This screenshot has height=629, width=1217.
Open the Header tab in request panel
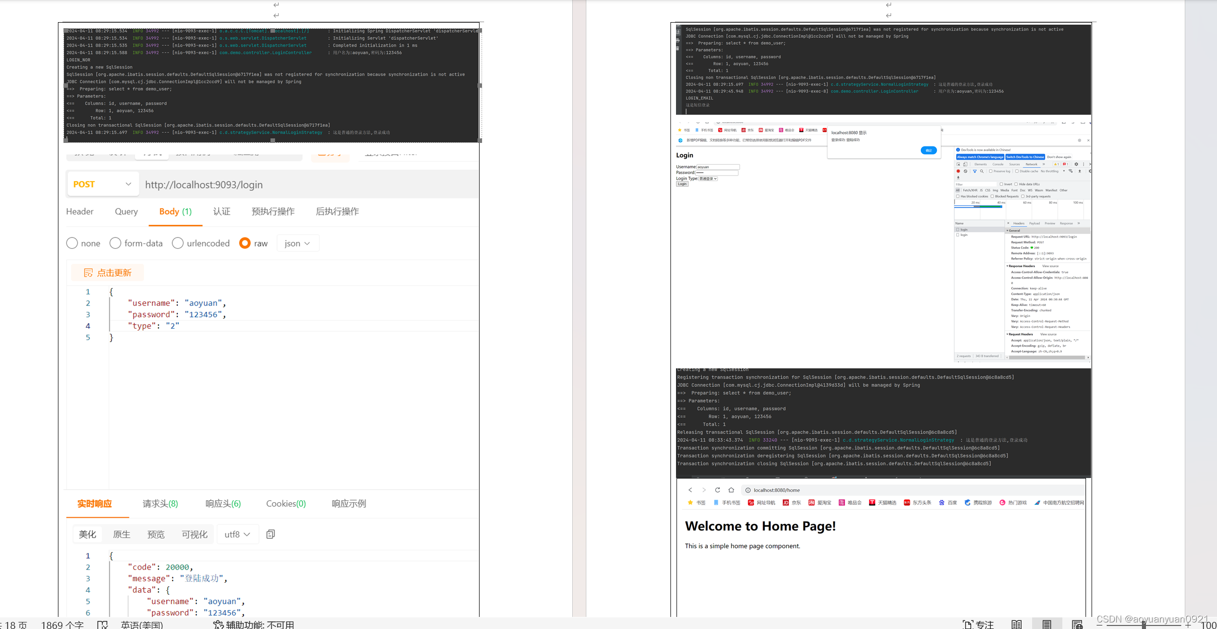tap(80, 211)
